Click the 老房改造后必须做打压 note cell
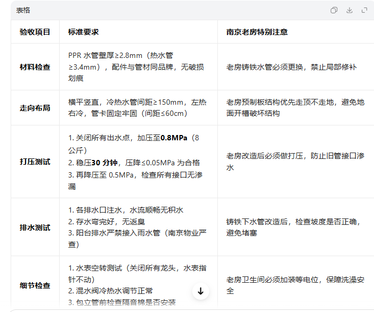Screen dimensions: 374x312 coord(295,162)
